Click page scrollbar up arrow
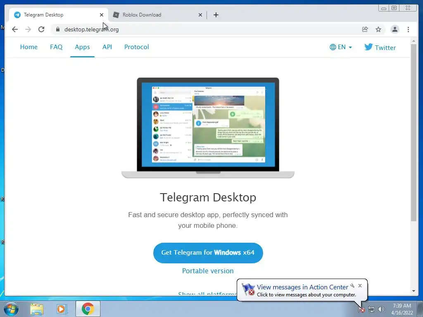 413,41
